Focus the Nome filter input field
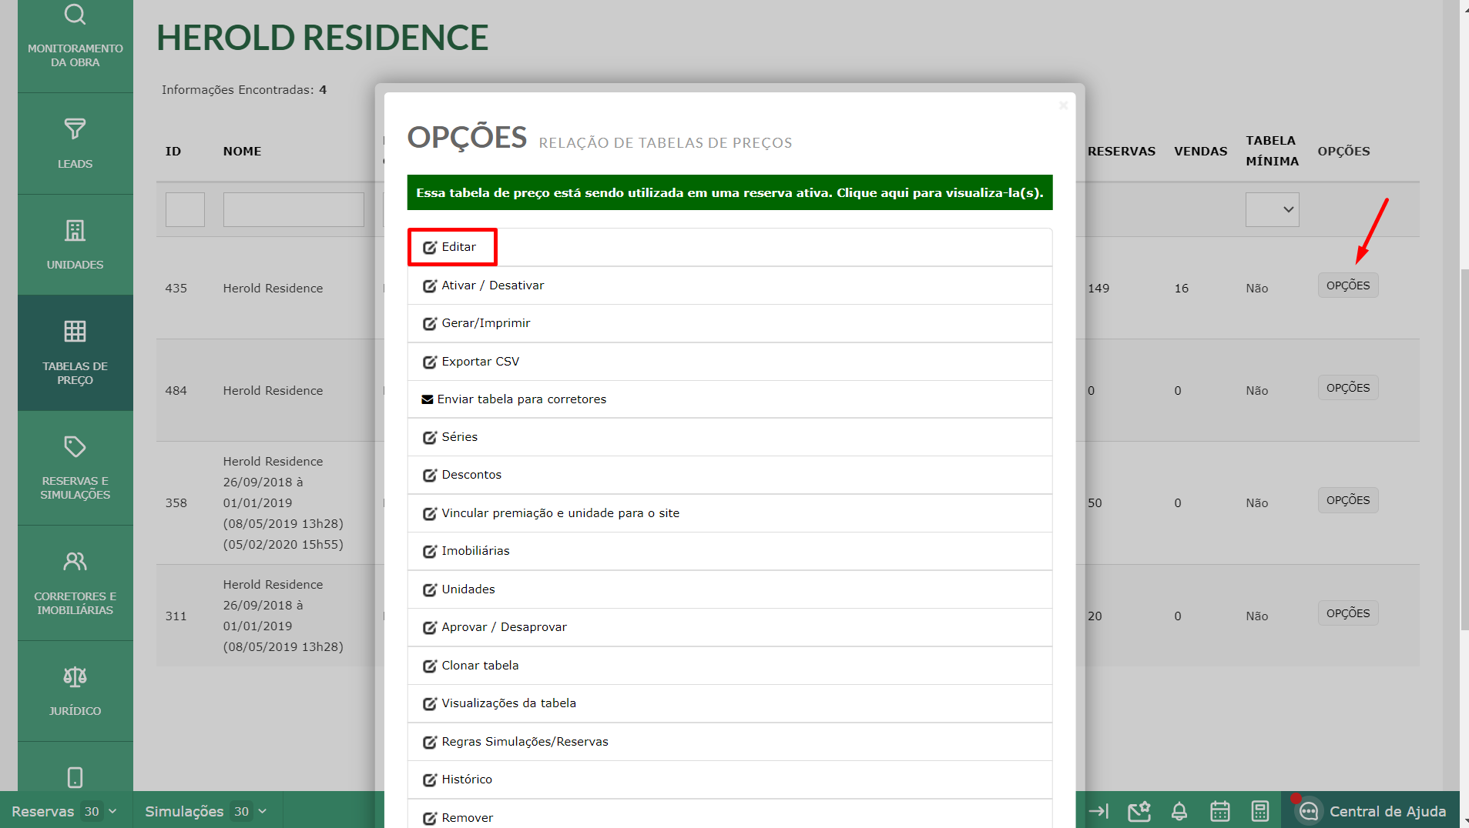This screenshot has height=828, width=1469. tap(293, 209)
